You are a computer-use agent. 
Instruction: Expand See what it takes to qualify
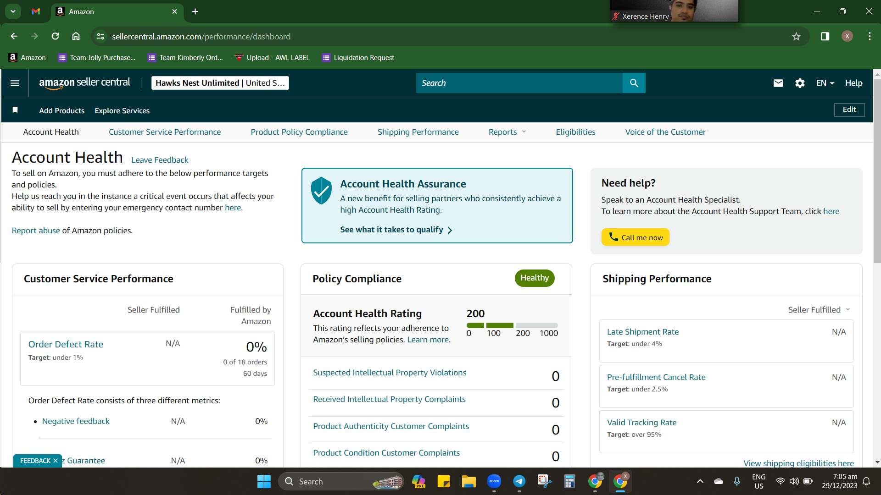tap(396, 230)
